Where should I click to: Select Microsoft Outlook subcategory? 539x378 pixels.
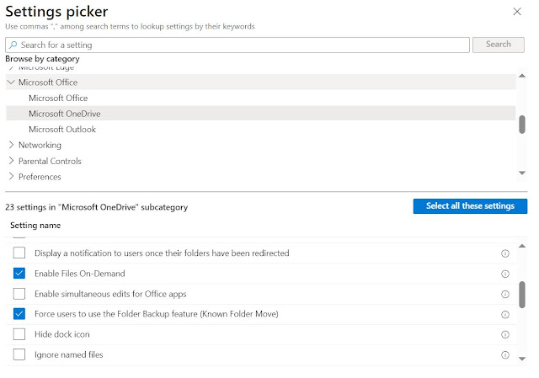(62, 130)
